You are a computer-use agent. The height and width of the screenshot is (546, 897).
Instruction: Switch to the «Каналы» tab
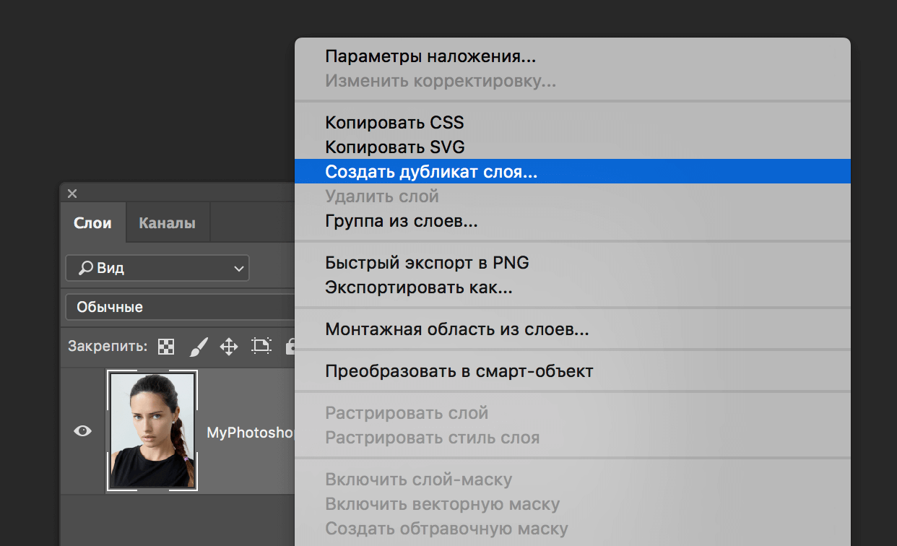(x=167, y=222)
